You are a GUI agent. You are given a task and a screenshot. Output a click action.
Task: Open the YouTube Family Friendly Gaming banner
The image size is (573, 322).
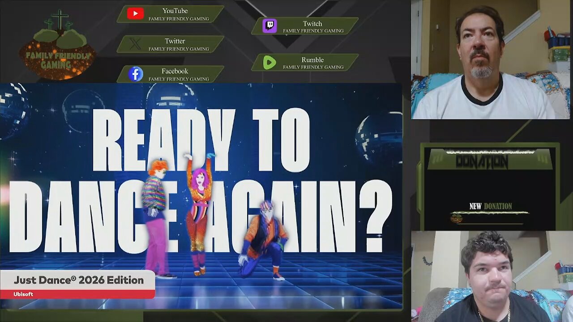click(170, 14)
